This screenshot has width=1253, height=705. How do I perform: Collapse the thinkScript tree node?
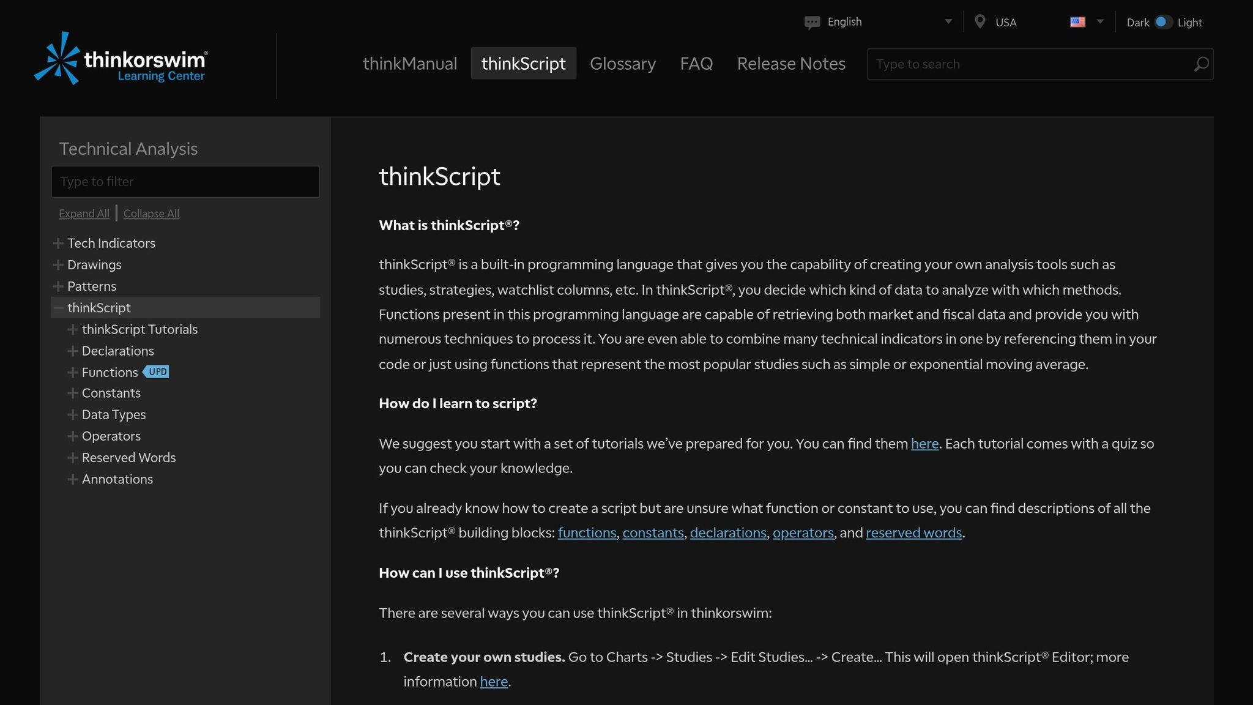pos(58,308)
